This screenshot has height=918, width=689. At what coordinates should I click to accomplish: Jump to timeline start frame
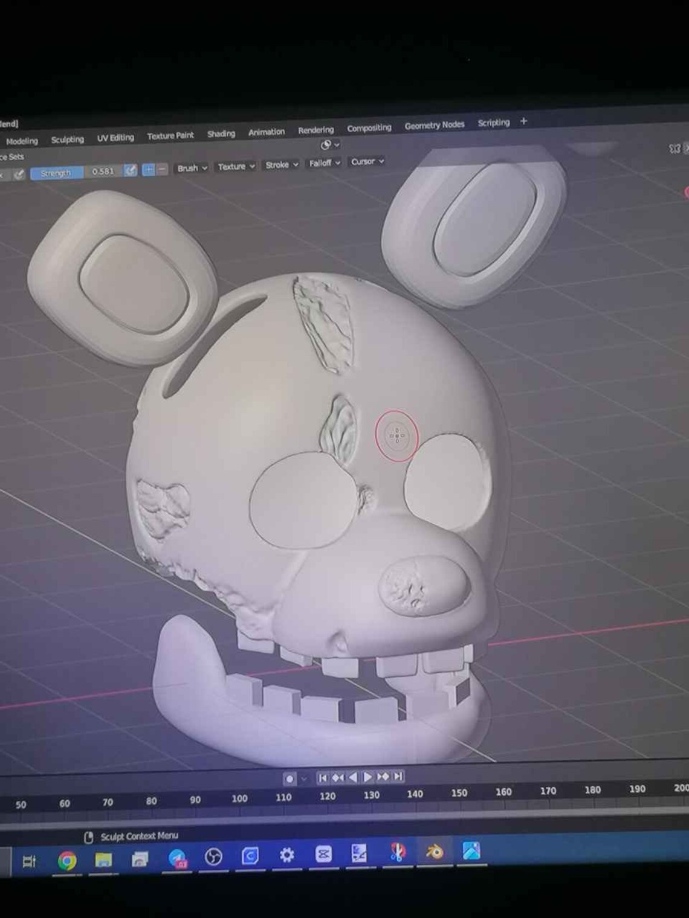[323, 778]
